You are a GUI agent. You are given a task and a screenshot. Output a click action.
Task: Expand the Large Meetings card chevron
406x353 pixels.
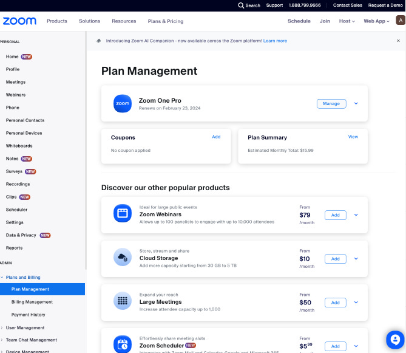click(x=356, y=303)
